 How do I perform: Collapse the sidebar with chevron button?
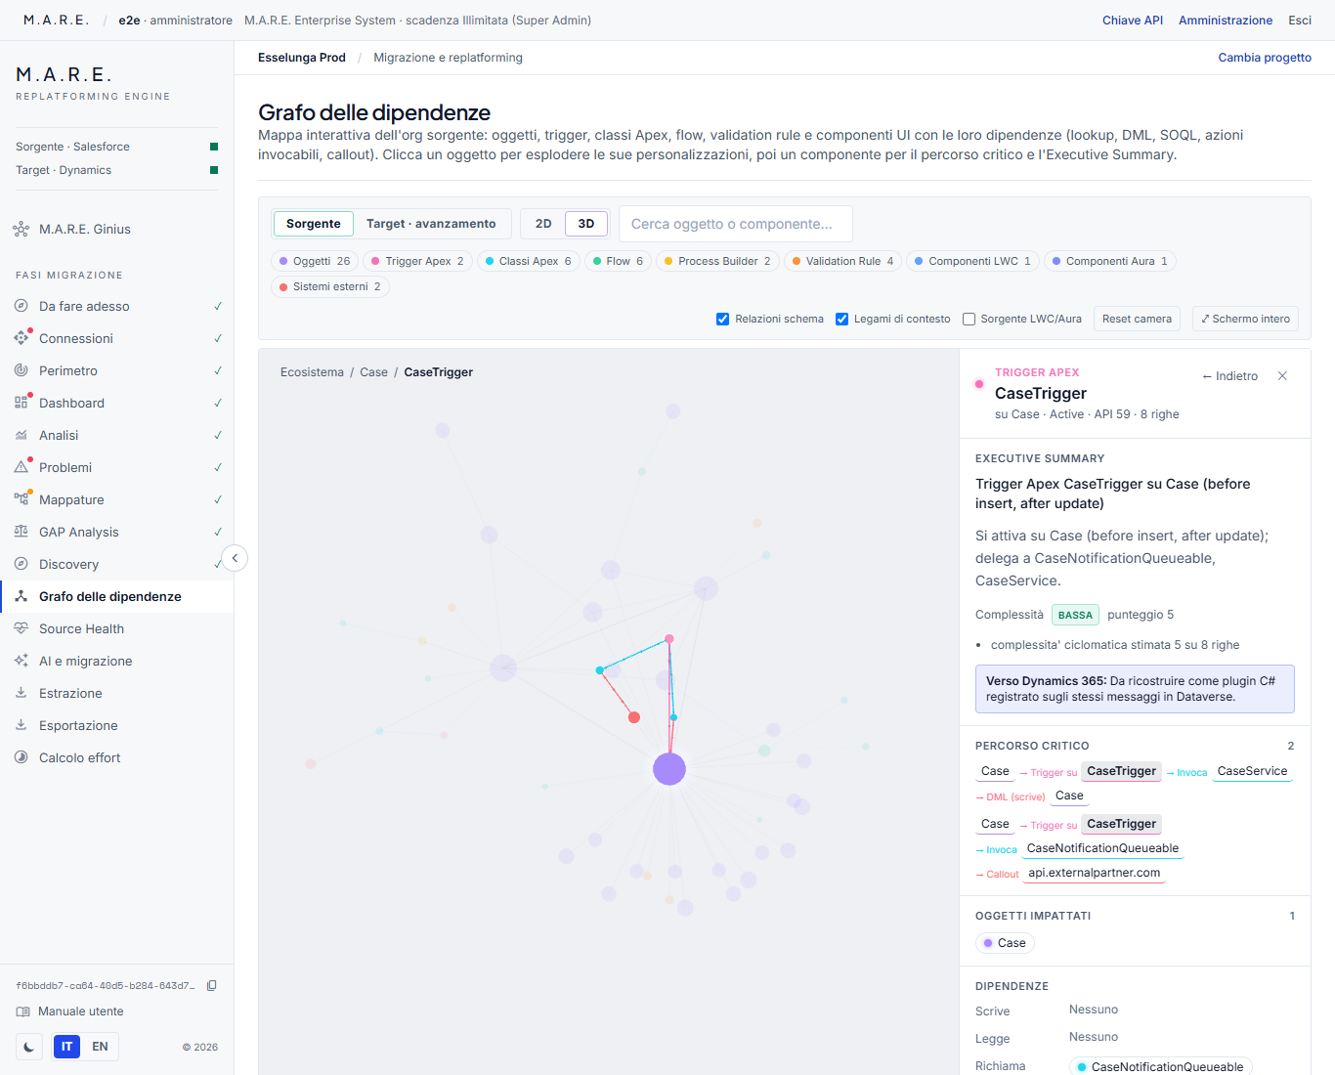pyautogui.click(x=235, y=558)
